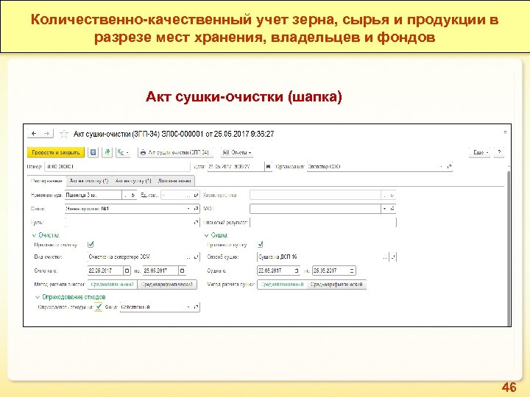Viewport: 530px width, 397px height.
Task: Open the МОЛ dropdown arrow
Action: tap(385, 209)
